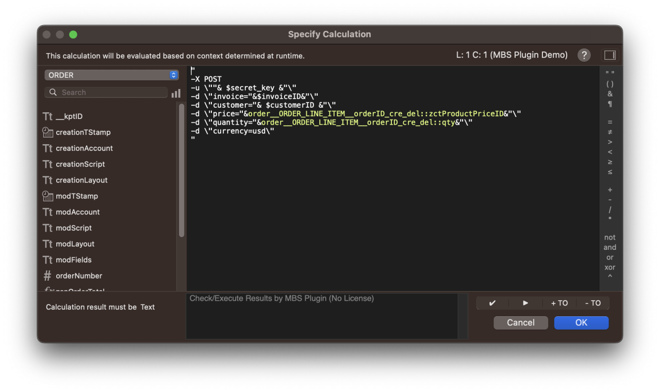Insert the caret power operator
The image size is (660, 392).
tap(610, 277)
